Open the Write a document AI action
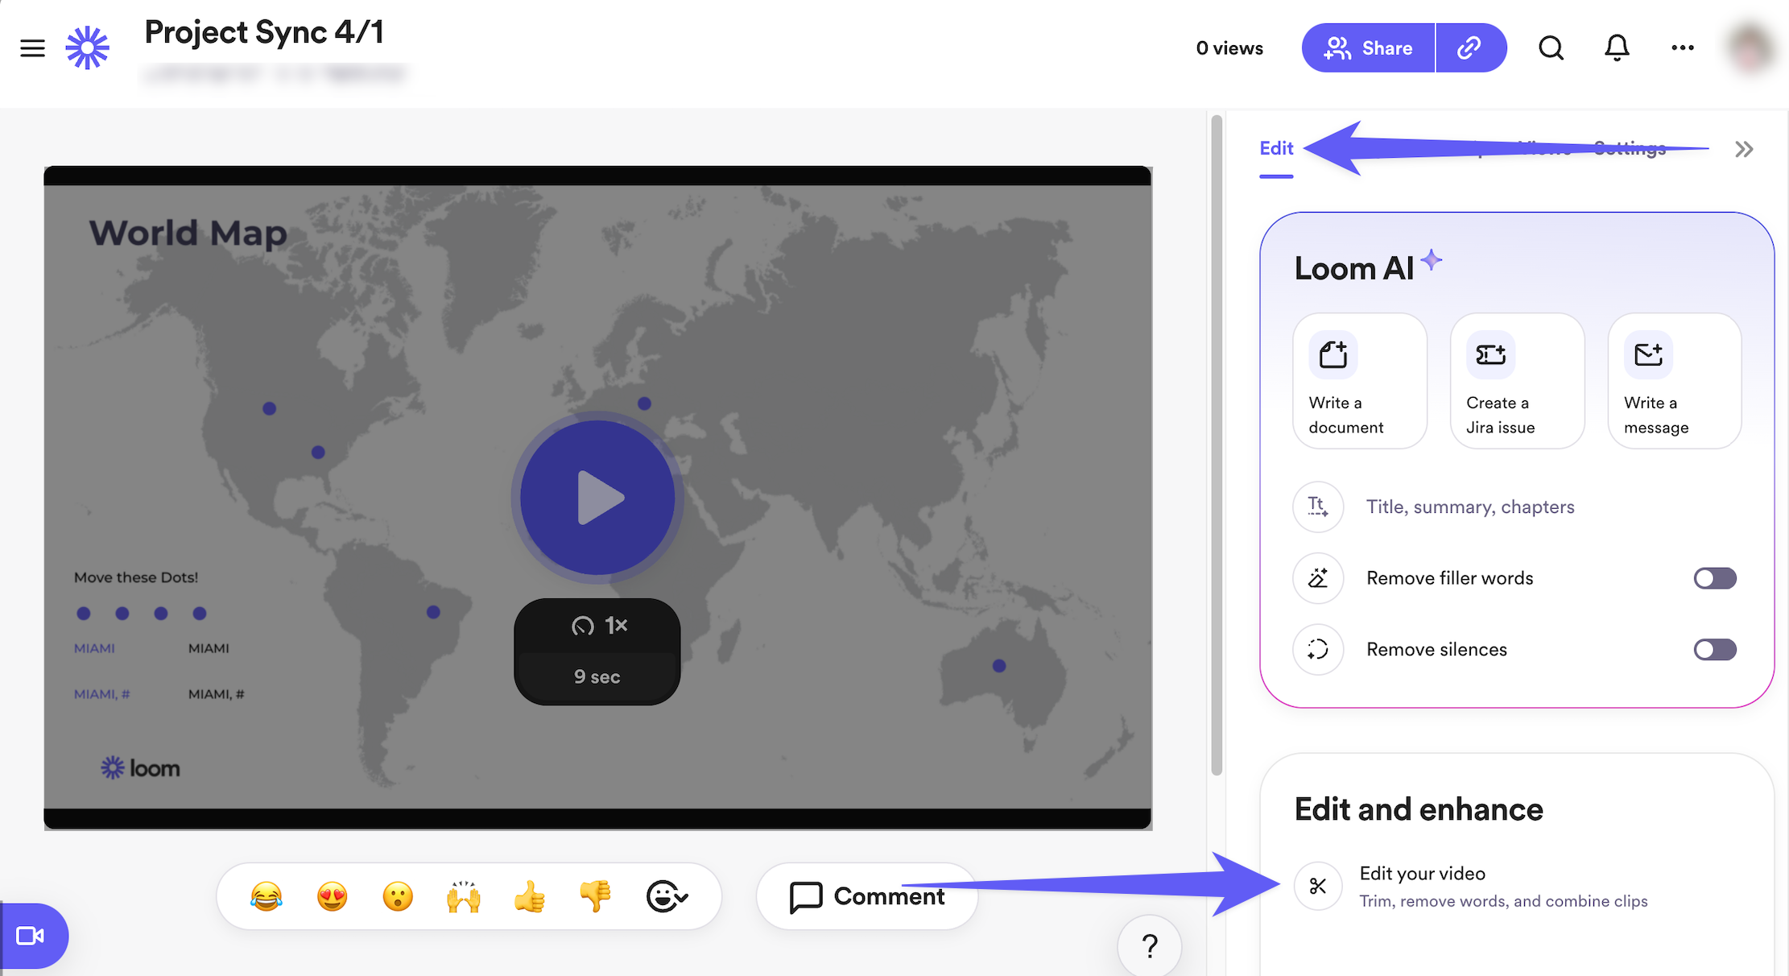The height and width of the screenshot is (976, 1789). pyautogui.click(x=1359, y=381)
